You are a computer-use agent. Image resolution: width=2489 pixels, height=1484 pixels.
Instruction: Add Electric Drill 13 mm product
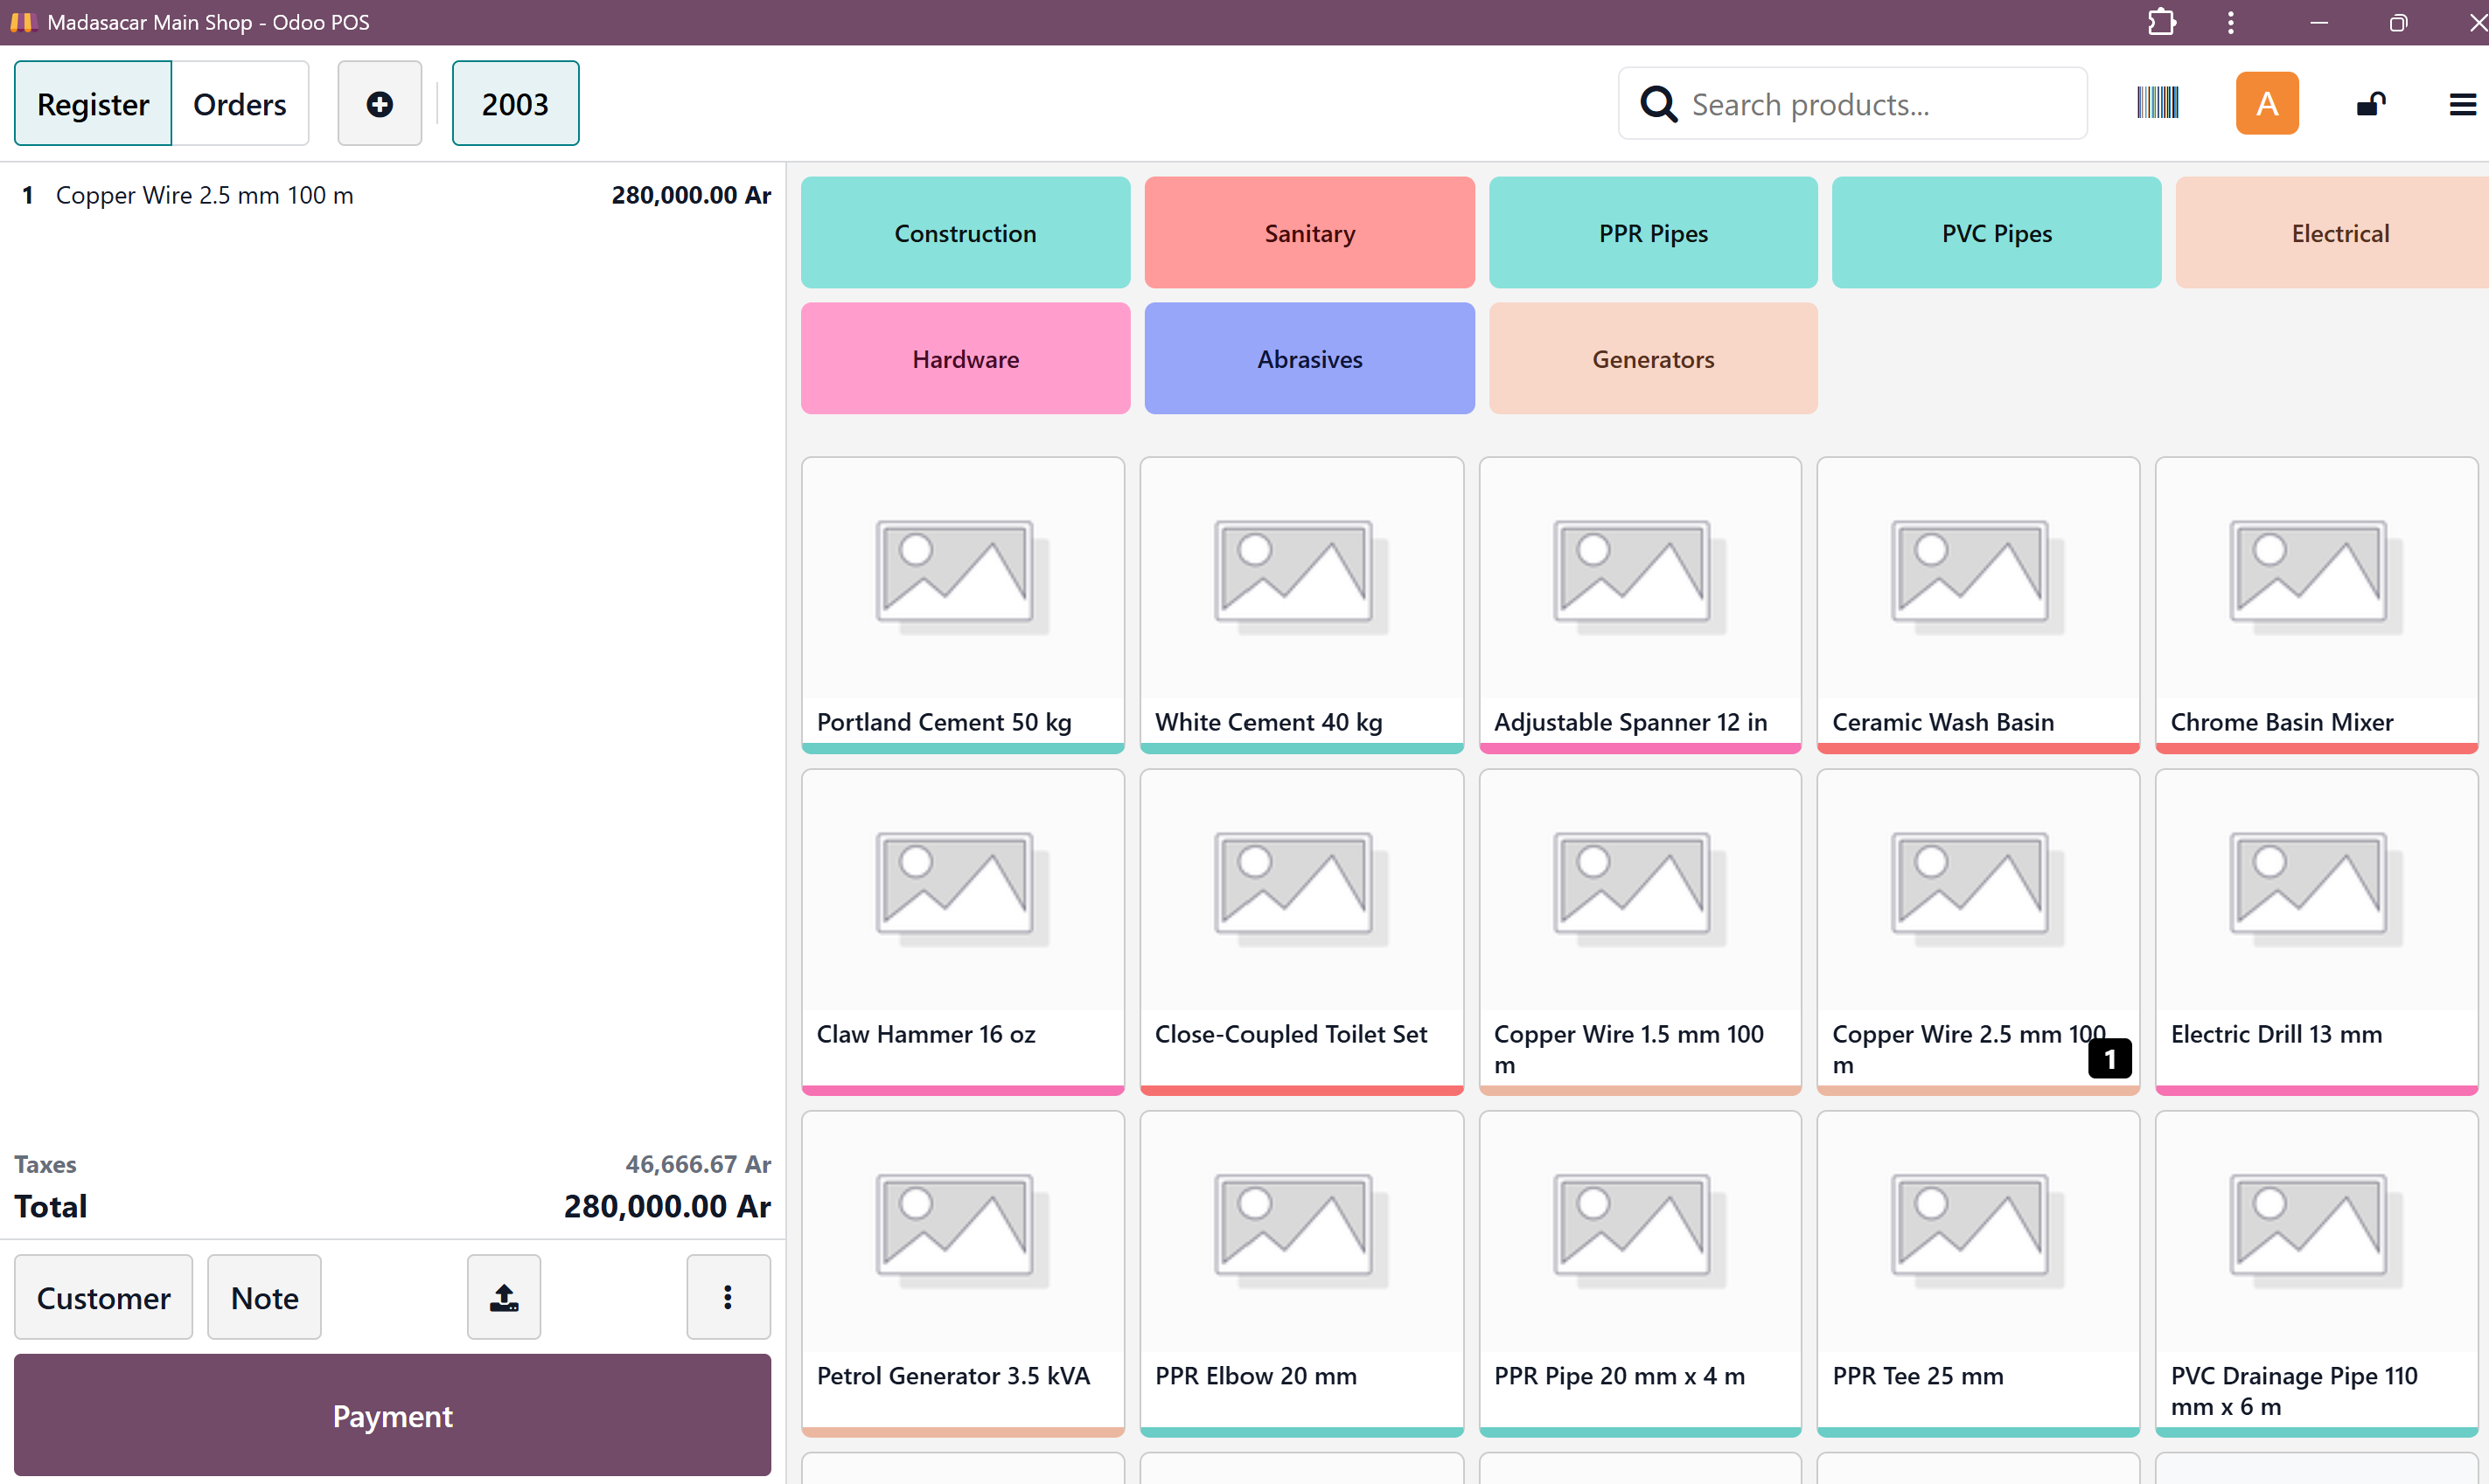pos(2316,932)
